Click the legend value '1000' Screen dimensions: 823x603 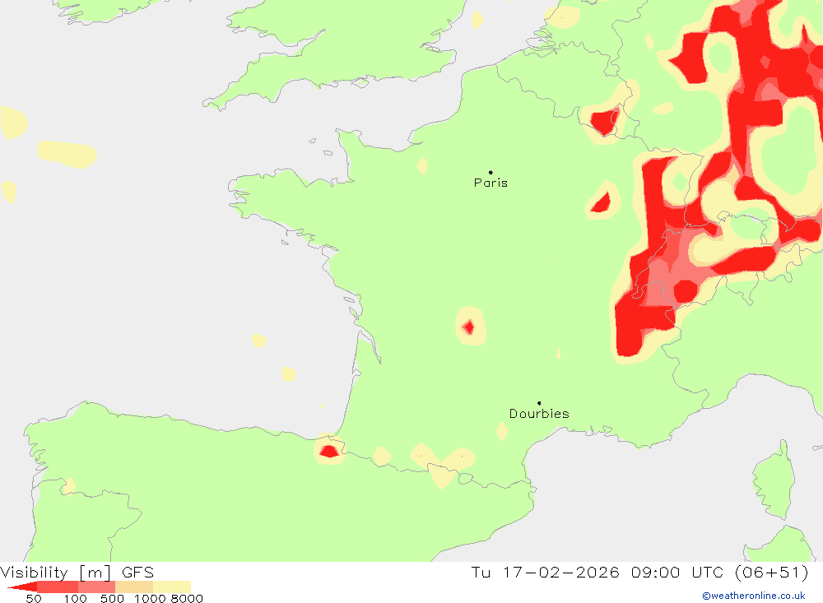click(150, 599)
